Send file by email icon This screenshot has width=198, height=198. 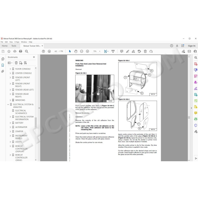point(189,51)
